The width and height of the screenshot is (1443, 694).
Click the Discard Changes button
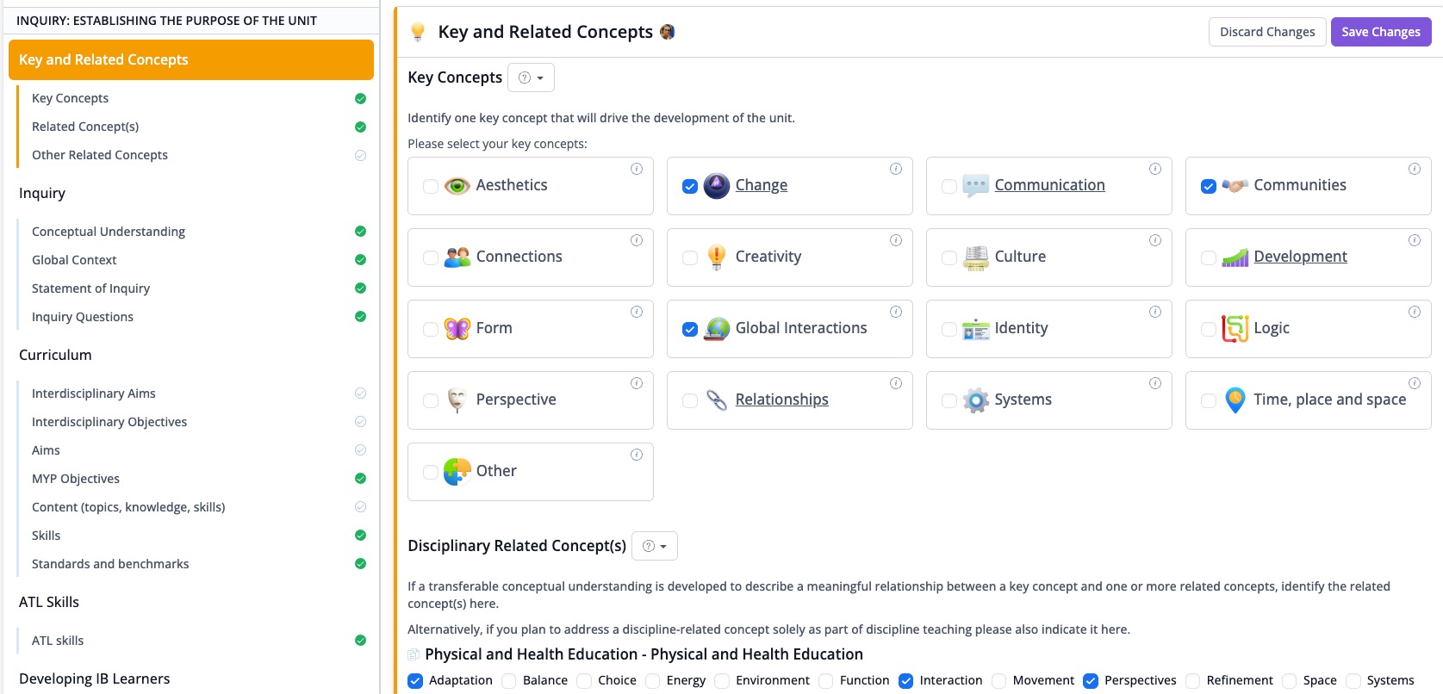click(1267, 32)
